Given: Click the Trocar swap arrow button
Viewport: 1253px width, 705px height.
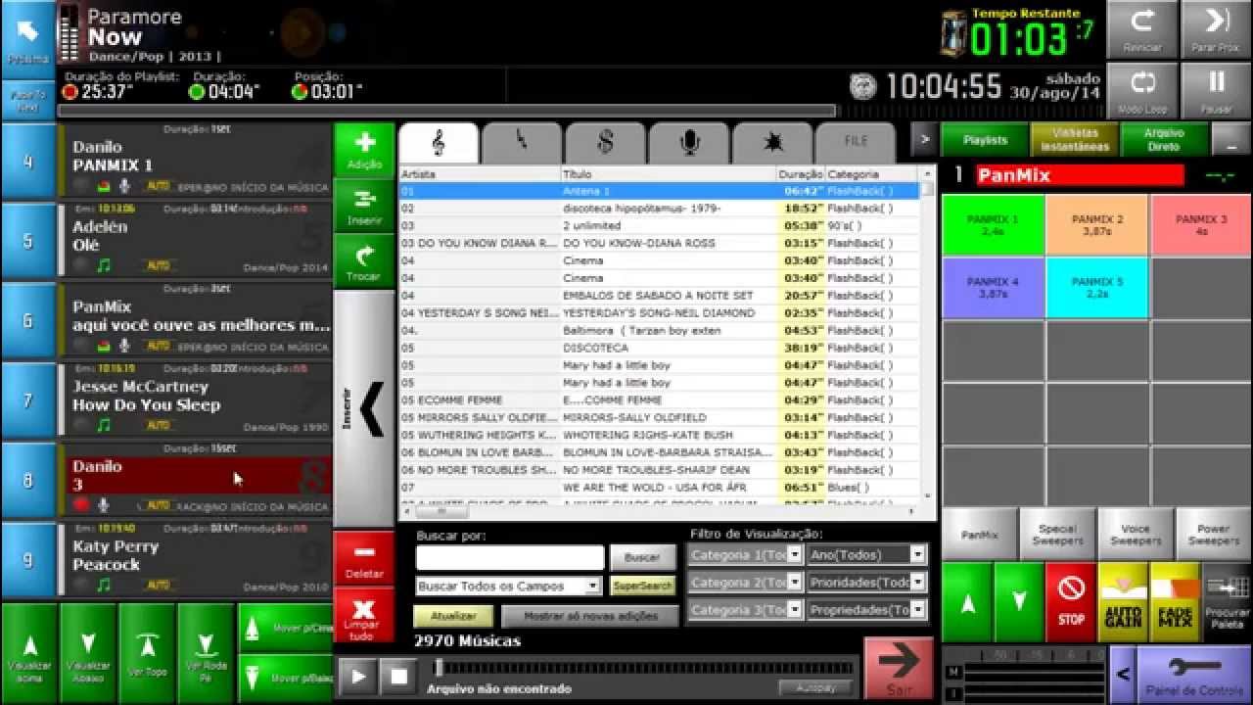Looking at the screenshot, I should [364, 262].
